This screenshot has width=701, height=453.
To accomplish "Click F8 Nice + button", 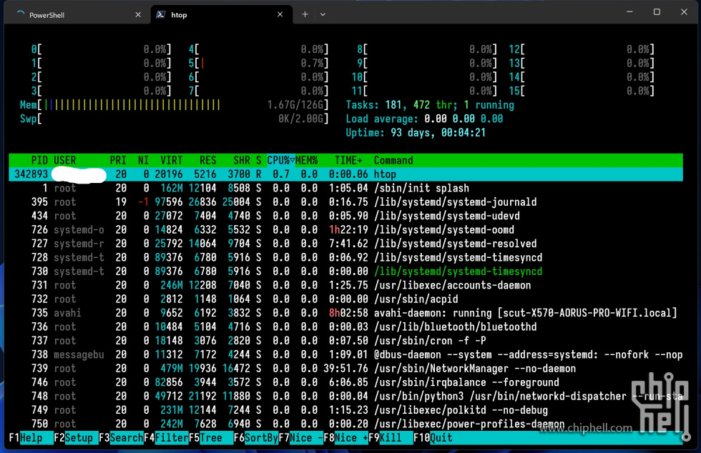I will (x=346, y=438).
